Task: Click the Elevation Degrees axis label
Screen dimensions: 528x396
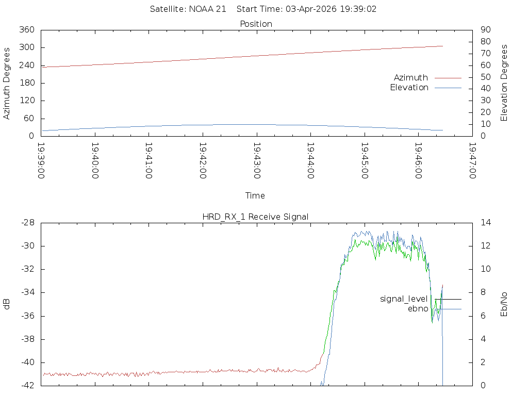Action: point(504,83)
